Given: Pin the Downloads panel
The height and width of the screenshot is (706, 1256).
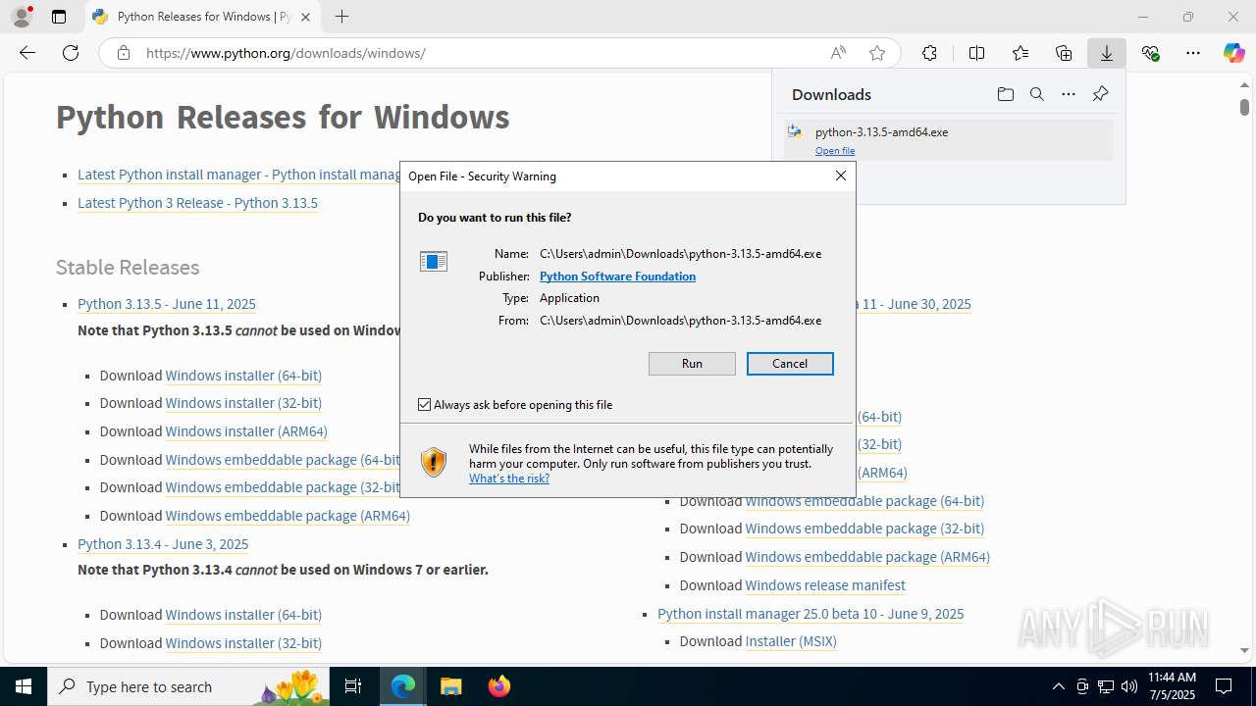Looking at the screenshot, I should point(1100,94).
